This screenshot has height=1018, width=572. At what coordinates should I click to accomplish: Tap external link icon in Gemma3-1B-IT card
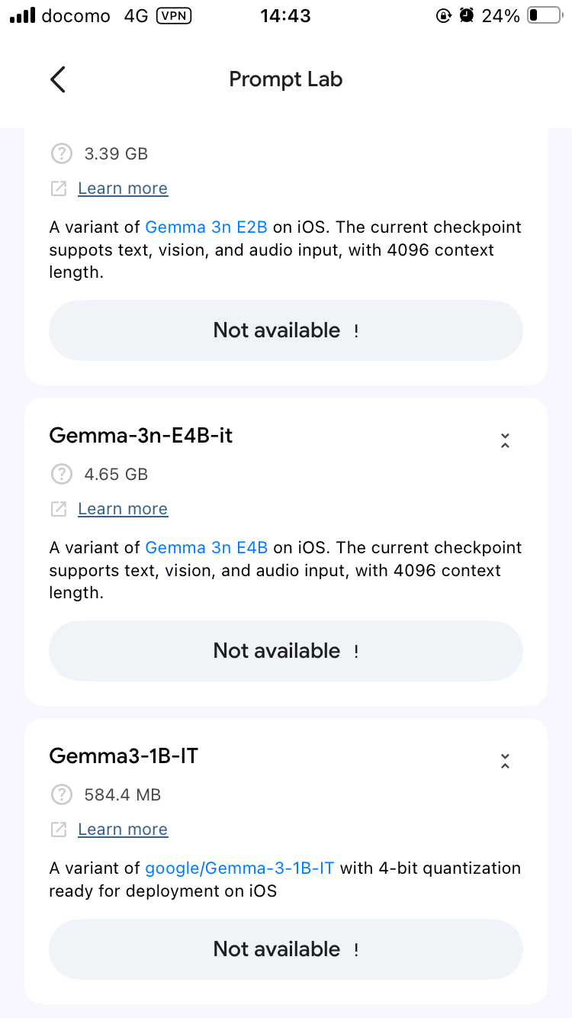tap(59, 830)
